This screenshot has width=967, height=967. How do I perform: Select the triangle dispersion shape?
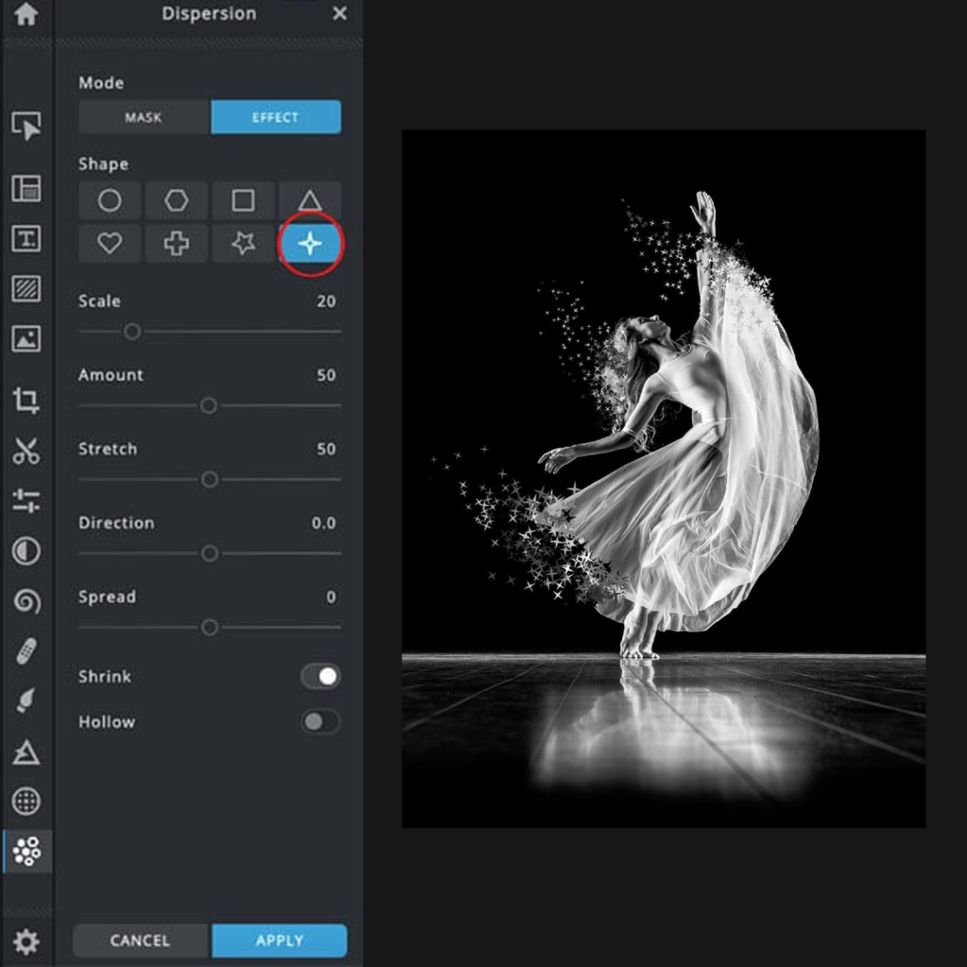tap(312, 200)
